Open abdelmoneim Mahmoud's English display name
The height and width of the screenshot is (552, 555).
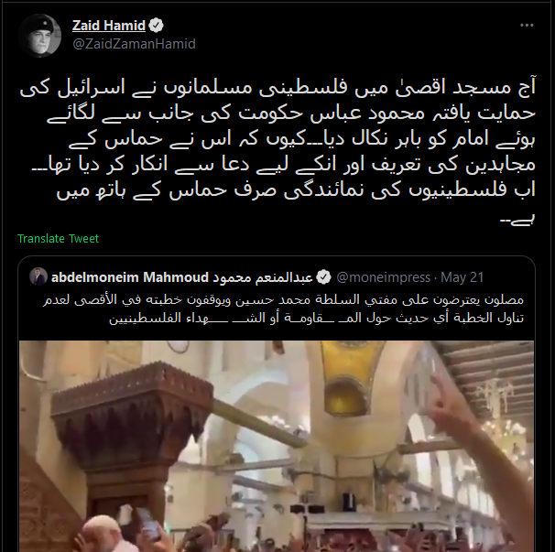[130, 277]
